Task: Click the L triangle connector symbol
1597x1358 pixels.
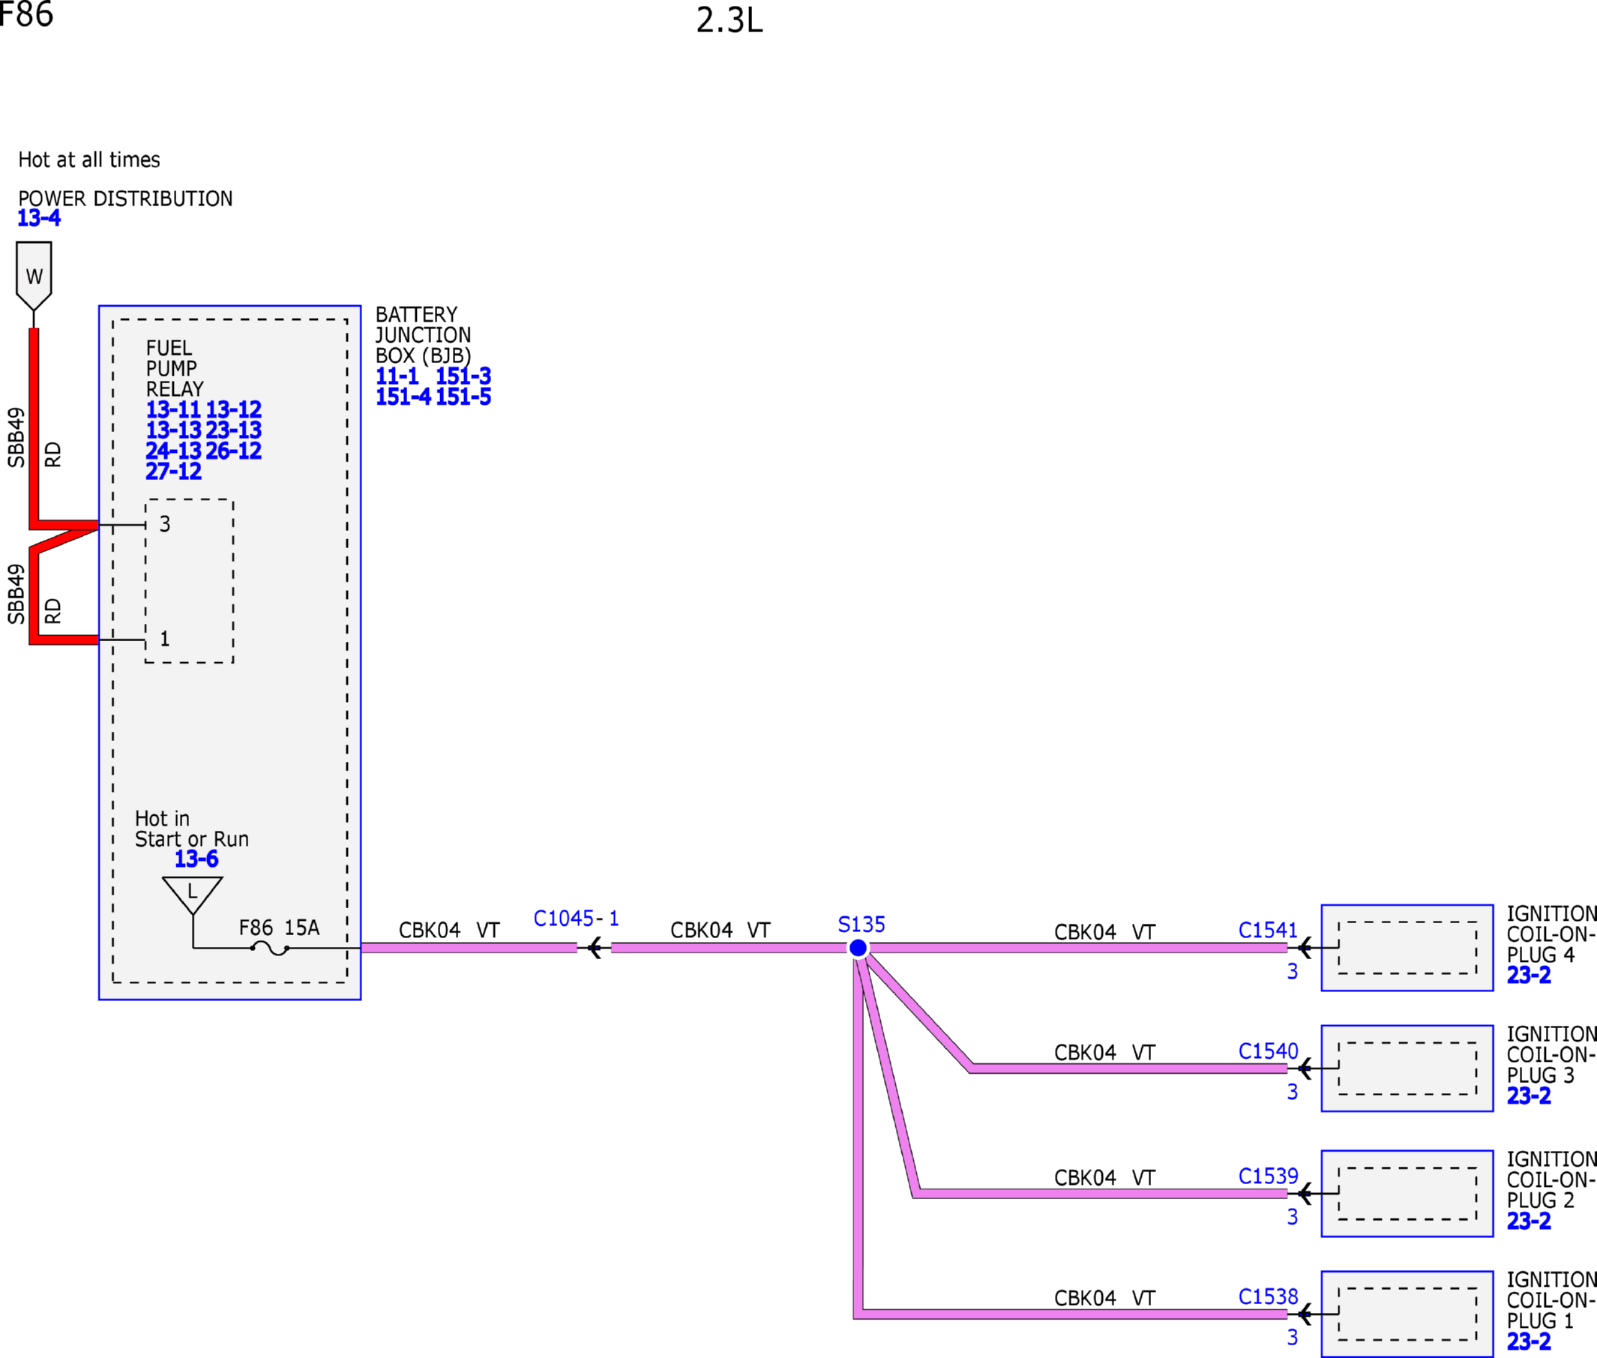Action: click(x=193, y=895)
